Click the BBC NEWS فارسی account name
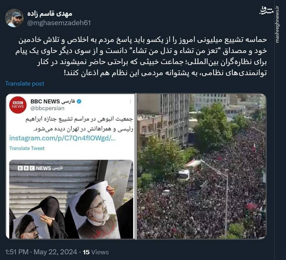This screenshot has height=260, width=286. [x=53, y=101]
